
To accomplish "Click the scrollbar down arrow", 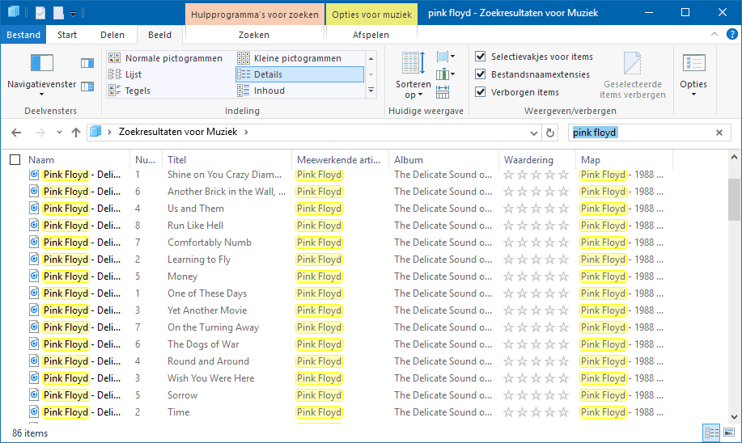I will [734, 416].
